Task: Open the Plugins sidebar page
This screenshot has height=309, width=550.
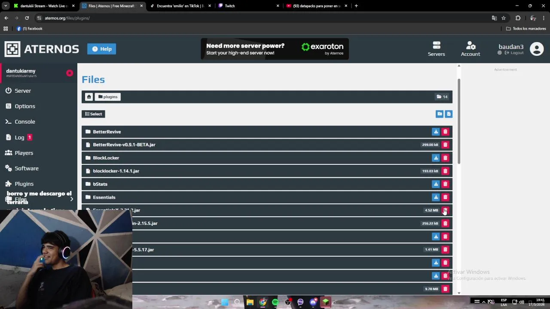Action: click(x=24, y=184)
